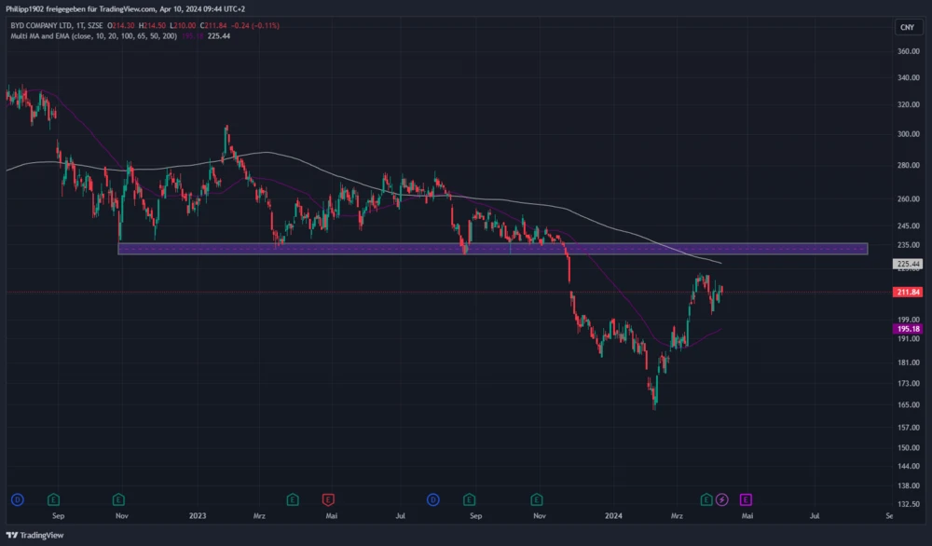Click the magenta upcoming earnings E marker
932x546 pixels.
(x=746, y=499)
